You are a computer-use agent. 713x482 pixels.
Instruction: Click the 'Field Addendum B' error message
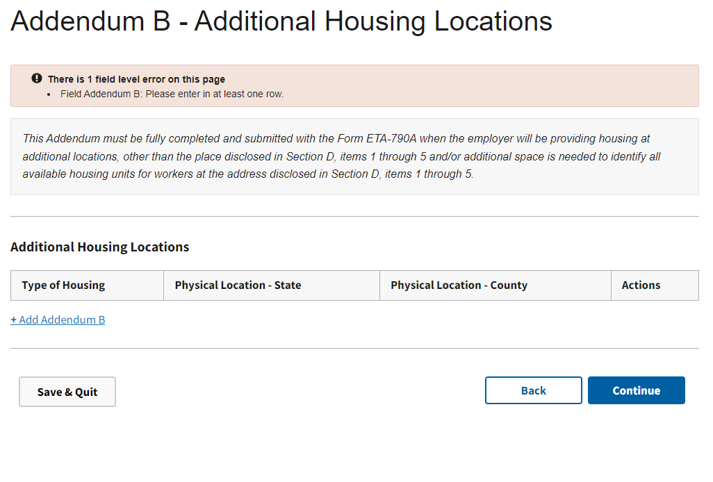(x=172, y=94)
